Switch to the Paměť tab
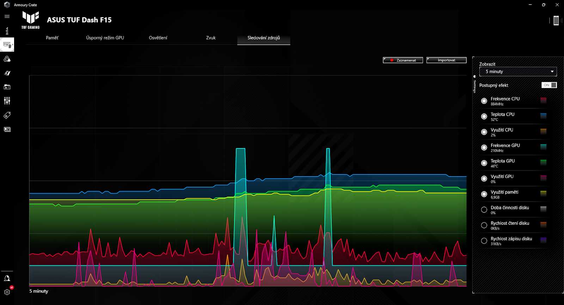 [52, 38]
